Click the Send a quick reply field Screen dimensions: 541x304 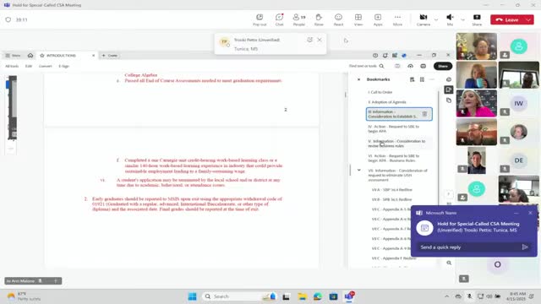point(469,247)
